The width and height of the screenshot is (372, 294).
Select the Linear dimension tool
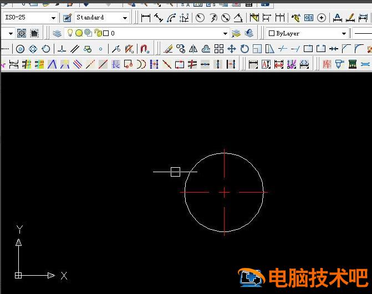click(145, 18)
